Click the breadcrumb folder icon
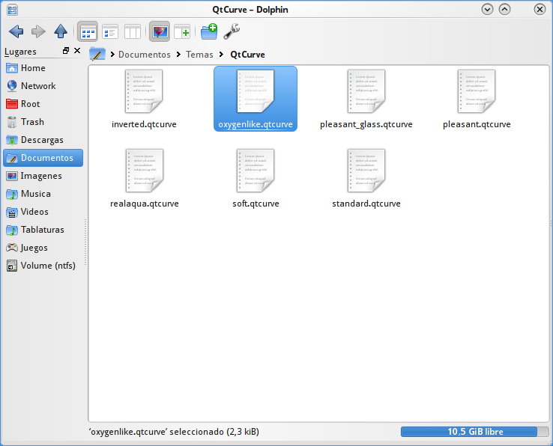Screen dimensions: 553x446 coord(97,54)
